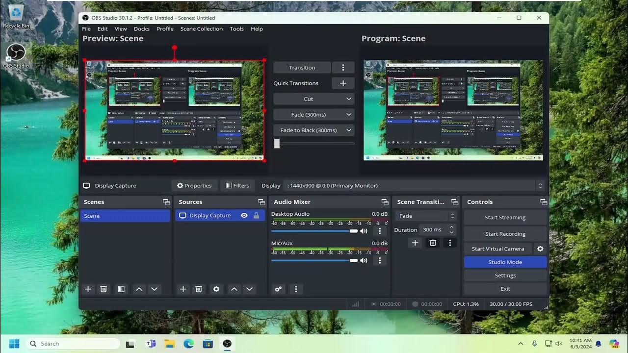Image resolution: width=628 pixels, height=353 pixels.
Task: Open three-dot menu beside Transition button
Action: (x=343, y=68)
